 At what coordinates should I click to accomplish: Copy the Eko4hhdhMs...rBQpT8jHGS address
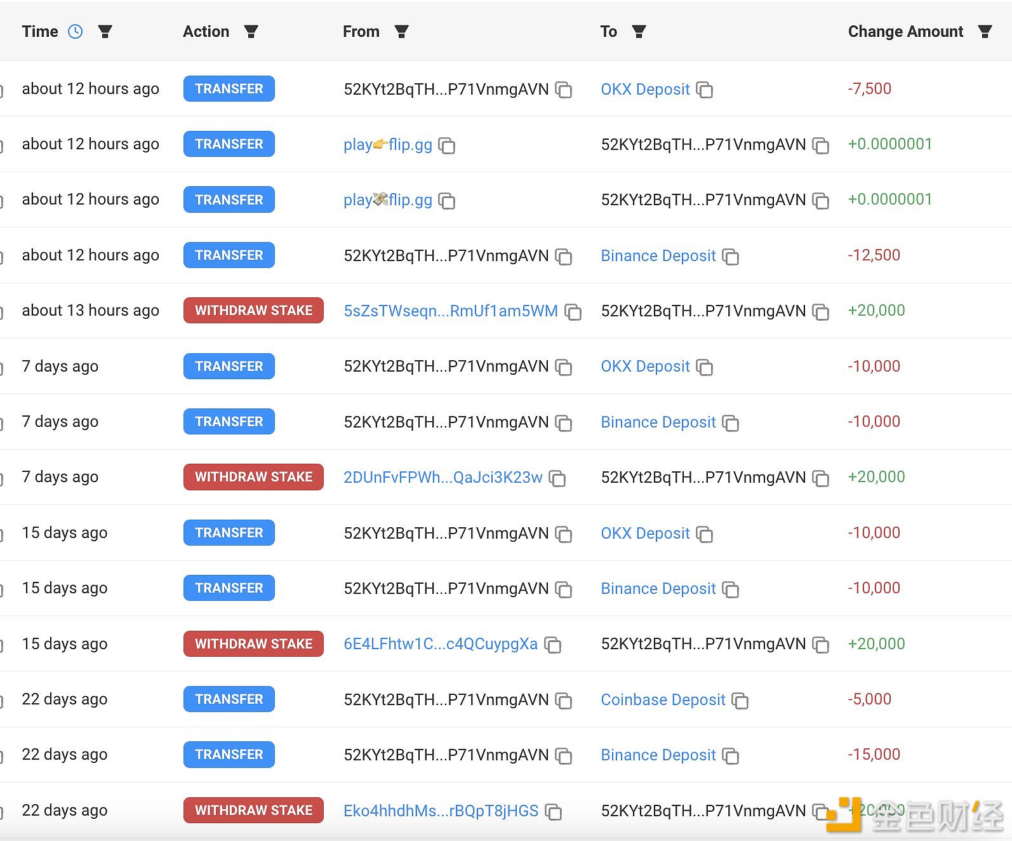(554, 812)
